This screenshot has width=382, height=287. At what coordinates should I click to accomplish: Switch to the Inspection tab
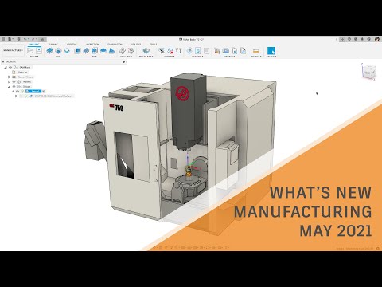[92, 45]
